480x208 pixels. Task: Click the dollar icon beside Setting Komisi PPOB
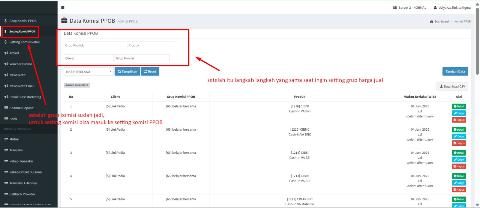click(5, 31)
